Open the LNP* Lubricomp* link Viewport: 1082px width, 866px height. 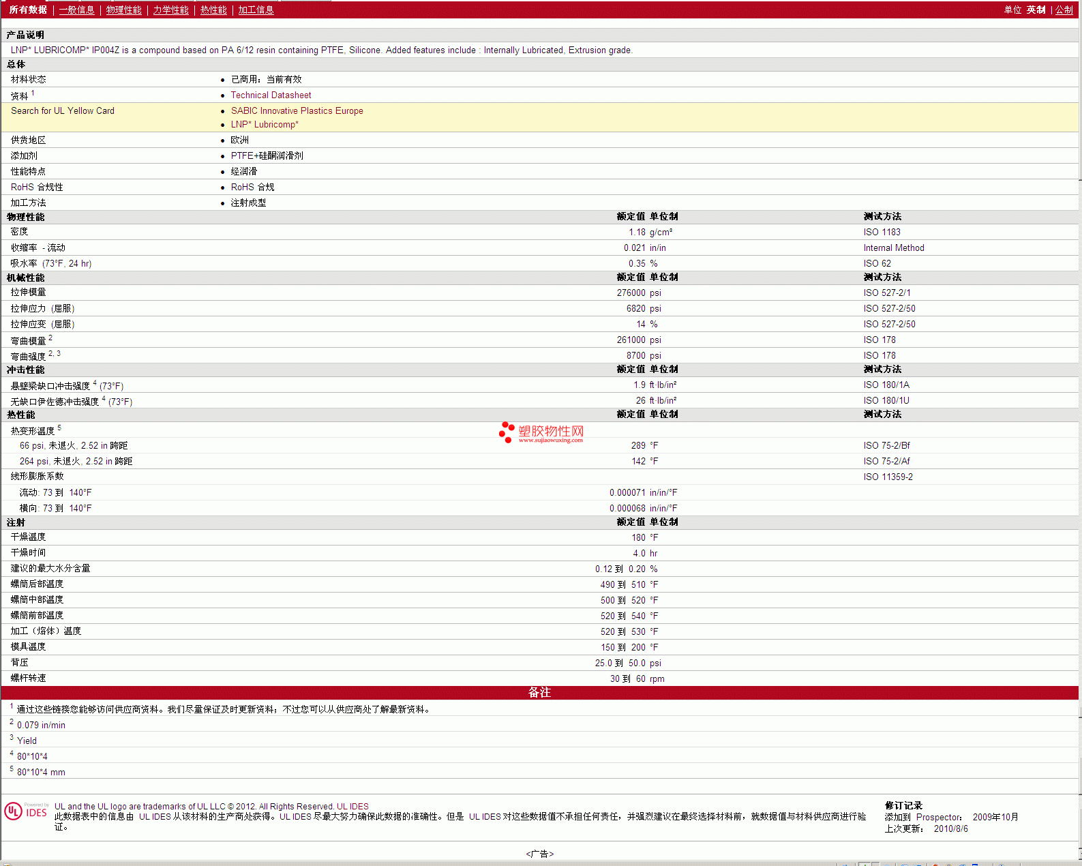pyautogui.click(x=265, y=125)
